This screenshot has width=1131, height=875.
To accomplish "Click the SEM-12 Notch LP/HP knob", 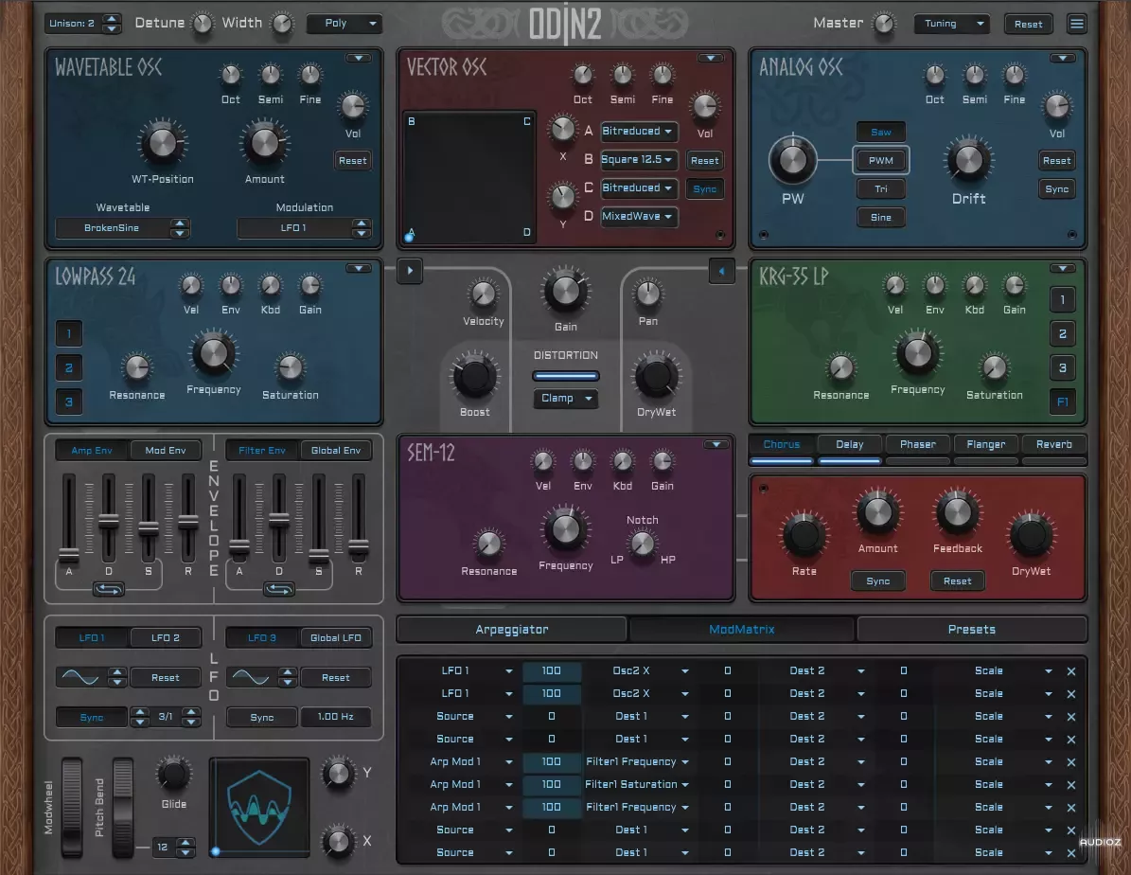I will click(x=642, y=543).
